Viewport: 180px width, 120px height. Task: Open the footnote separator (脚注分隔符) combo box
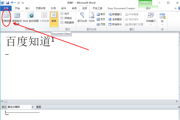click(21, 107)
